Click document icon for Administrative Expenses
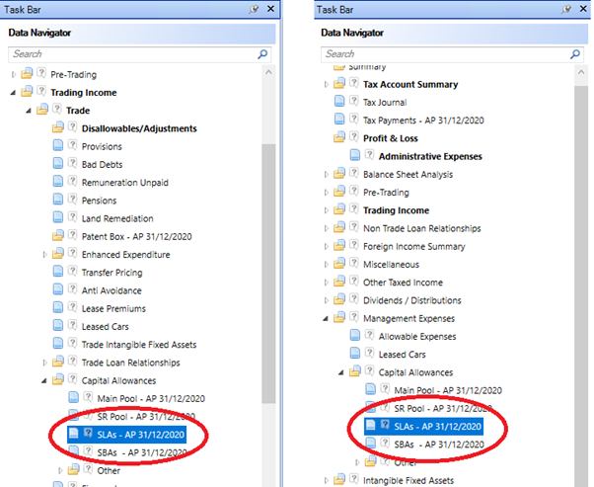594x487 pixels. [x=355, y=155]
